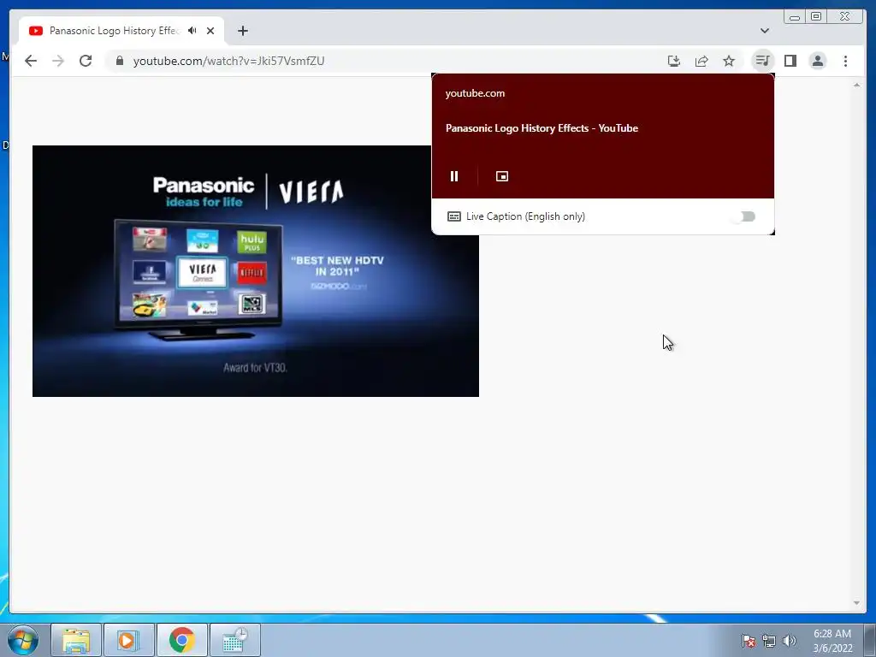
Task: Open Windows Explorer from taskbar
Action: tap(76, 640)
